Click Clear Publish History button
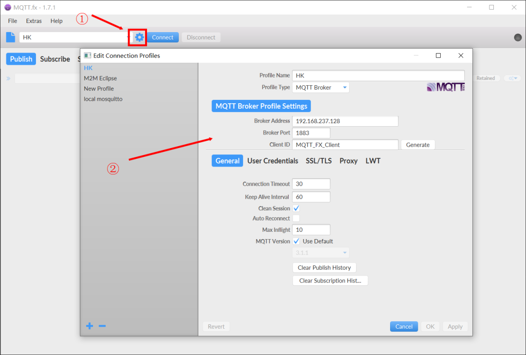The width and height of the screenshot is (526, 355). pyautogui.click(x=324, y=267)
